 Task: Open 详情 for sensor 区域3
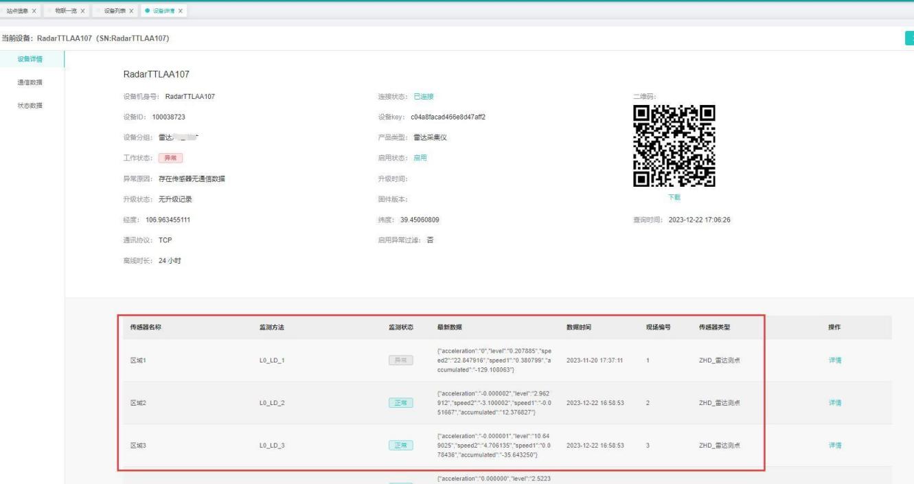835,446
